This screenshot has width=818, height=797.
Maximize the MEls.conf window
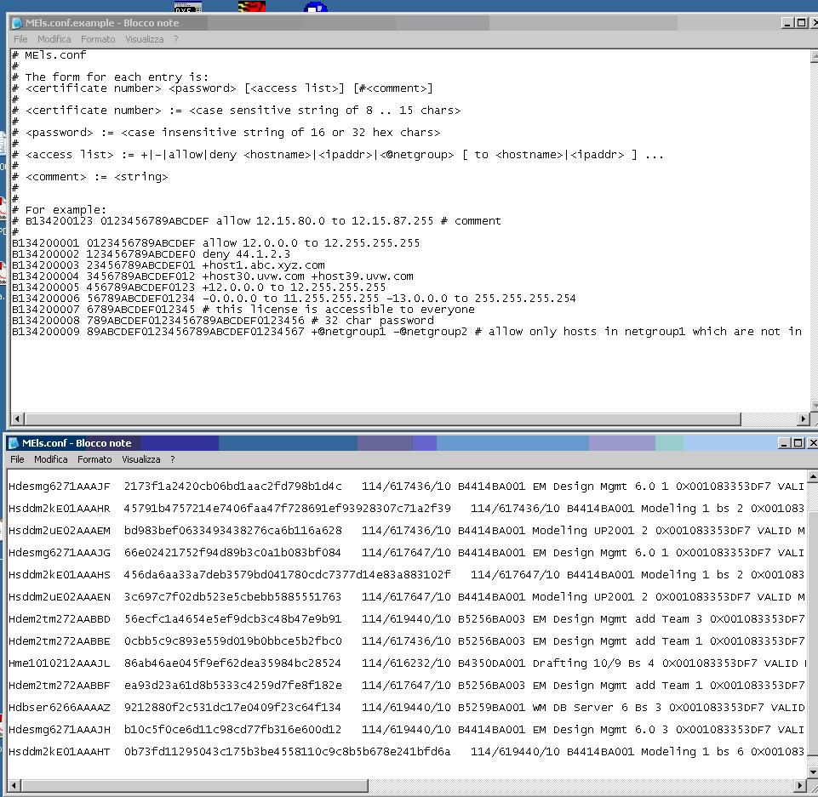tap(798, 443)
